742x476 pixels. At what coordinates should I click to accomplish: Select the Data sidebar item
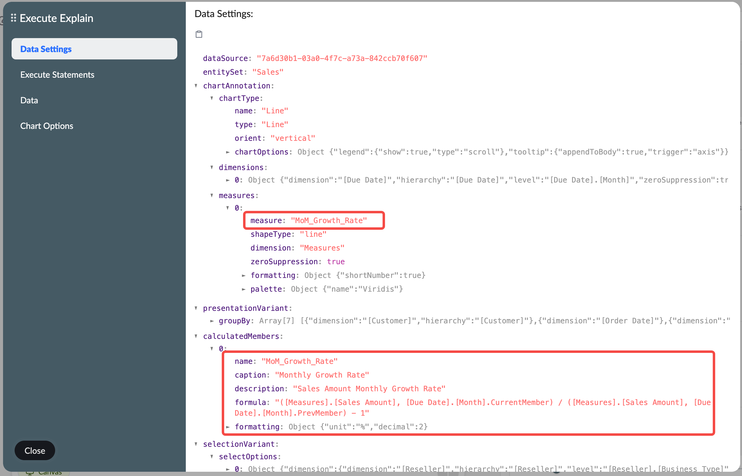click(29, 100)
